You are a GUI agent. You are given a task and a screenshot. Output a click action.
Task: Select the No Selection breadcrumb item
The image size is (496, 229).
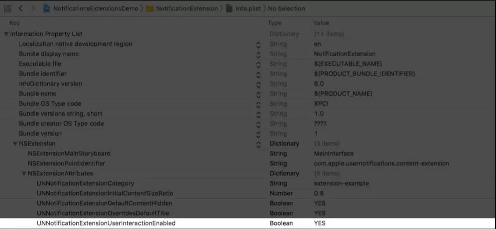pyautogui.click(x=286, y=8)
